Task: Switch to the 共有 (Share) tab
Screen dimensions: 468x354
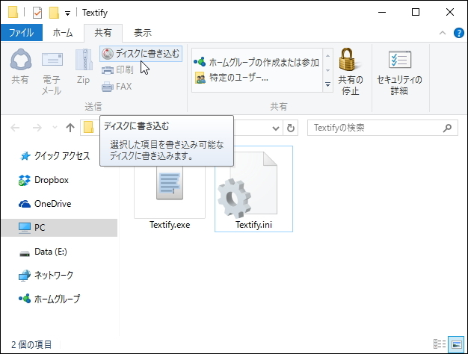Action: pos(103,33)
